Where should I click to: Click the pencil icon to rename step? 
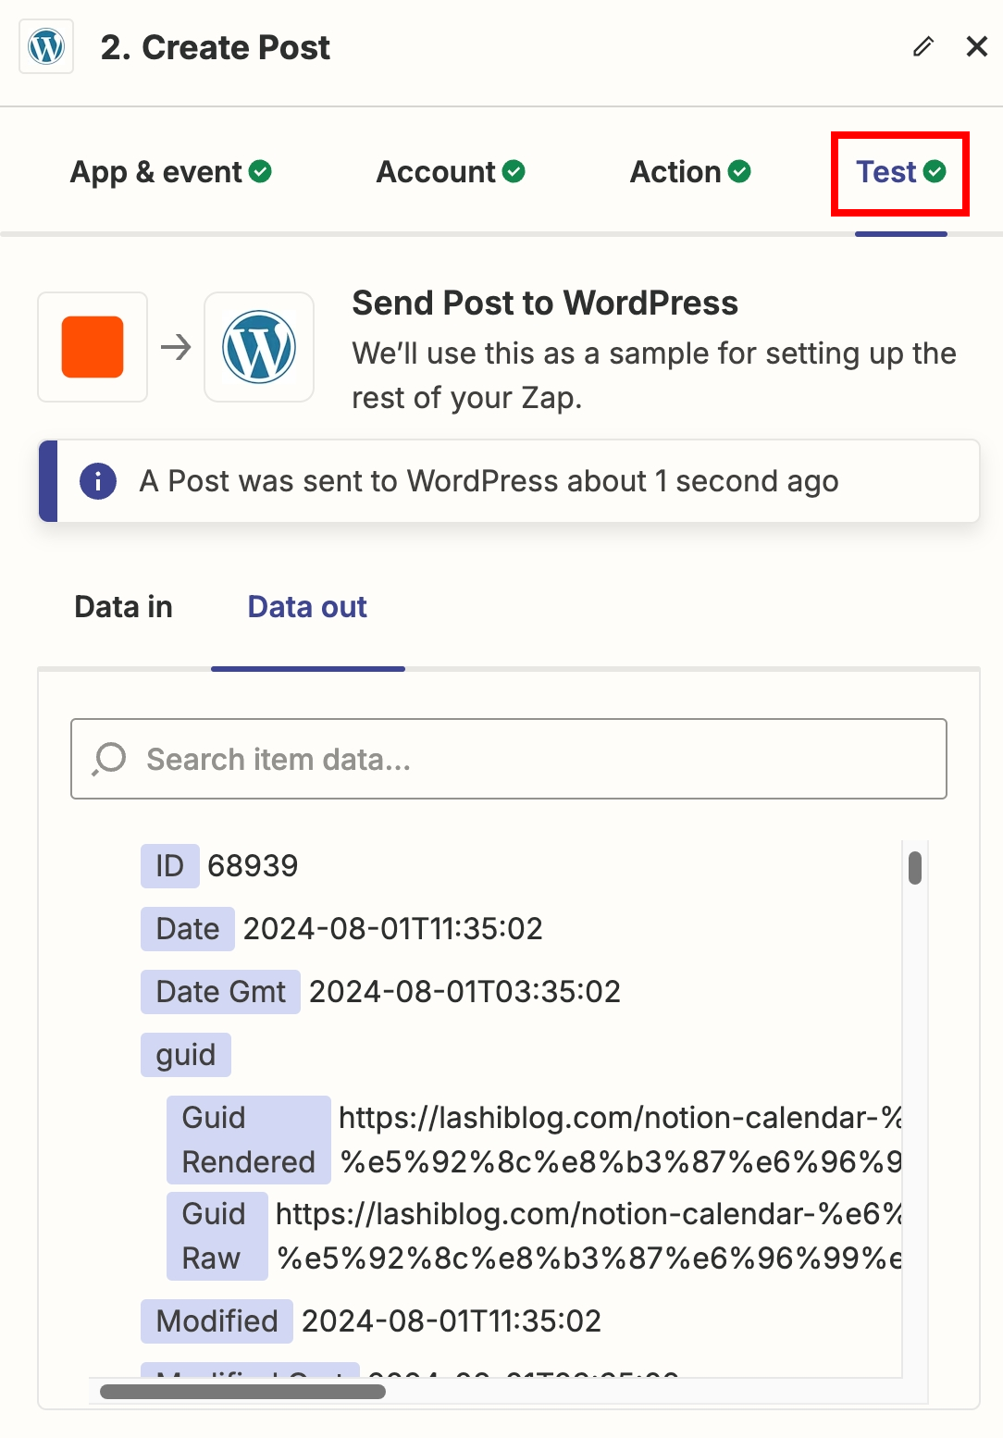[x=923, y=46]
